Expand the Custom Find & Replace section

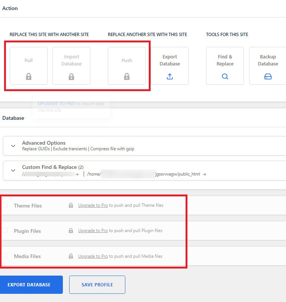point(13,170)
